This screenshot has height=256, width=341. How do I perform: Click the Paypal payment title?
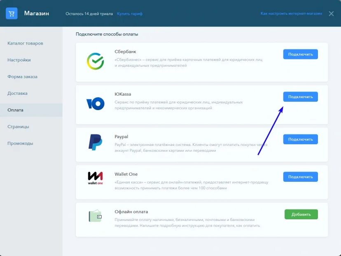[x=121, y=137]
